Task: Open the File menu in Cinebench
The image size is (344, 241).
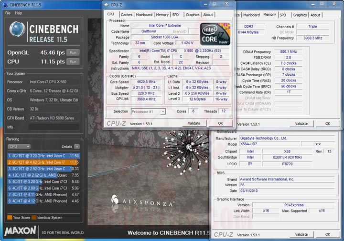Action: [8, 13]
